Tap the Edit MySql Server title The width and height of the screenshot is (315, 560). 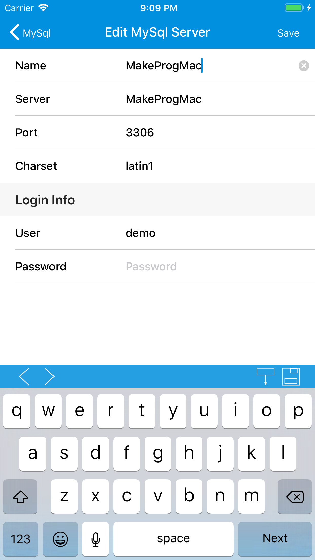pyautogui.click(x=157, y=32)
